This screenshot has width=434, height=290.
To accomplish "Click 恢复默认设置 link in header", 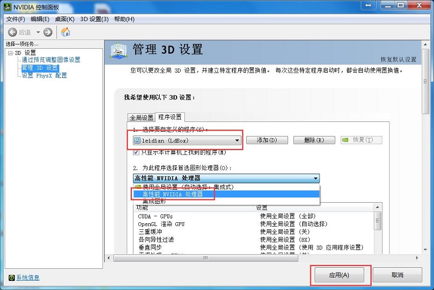I will coord(398,60).
